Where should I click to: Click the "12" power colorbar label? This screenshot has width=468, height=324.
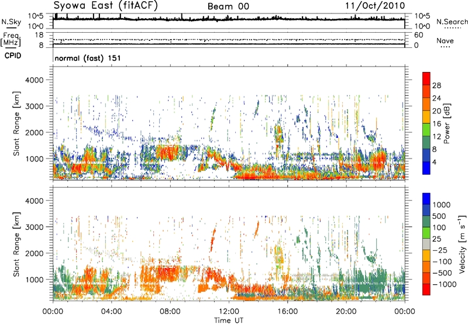pos(436,137)
